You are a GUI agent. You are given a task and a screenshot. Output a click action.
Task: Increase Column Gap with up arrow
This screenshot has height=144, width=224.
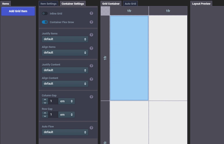(45, 100)
